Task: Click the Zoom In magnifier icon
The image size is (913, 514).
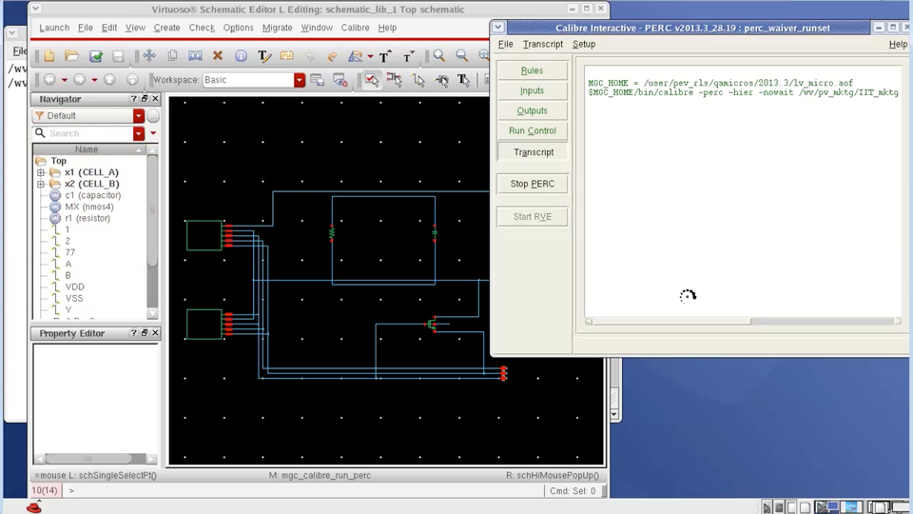Action: click(x=439, y=56)
